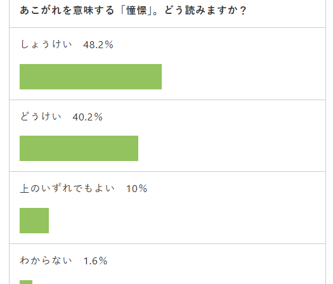Click the green bar for しょうけい
The width and height of the screenshot is (333, 284).
pyautogui.click(x=91, y=77)
